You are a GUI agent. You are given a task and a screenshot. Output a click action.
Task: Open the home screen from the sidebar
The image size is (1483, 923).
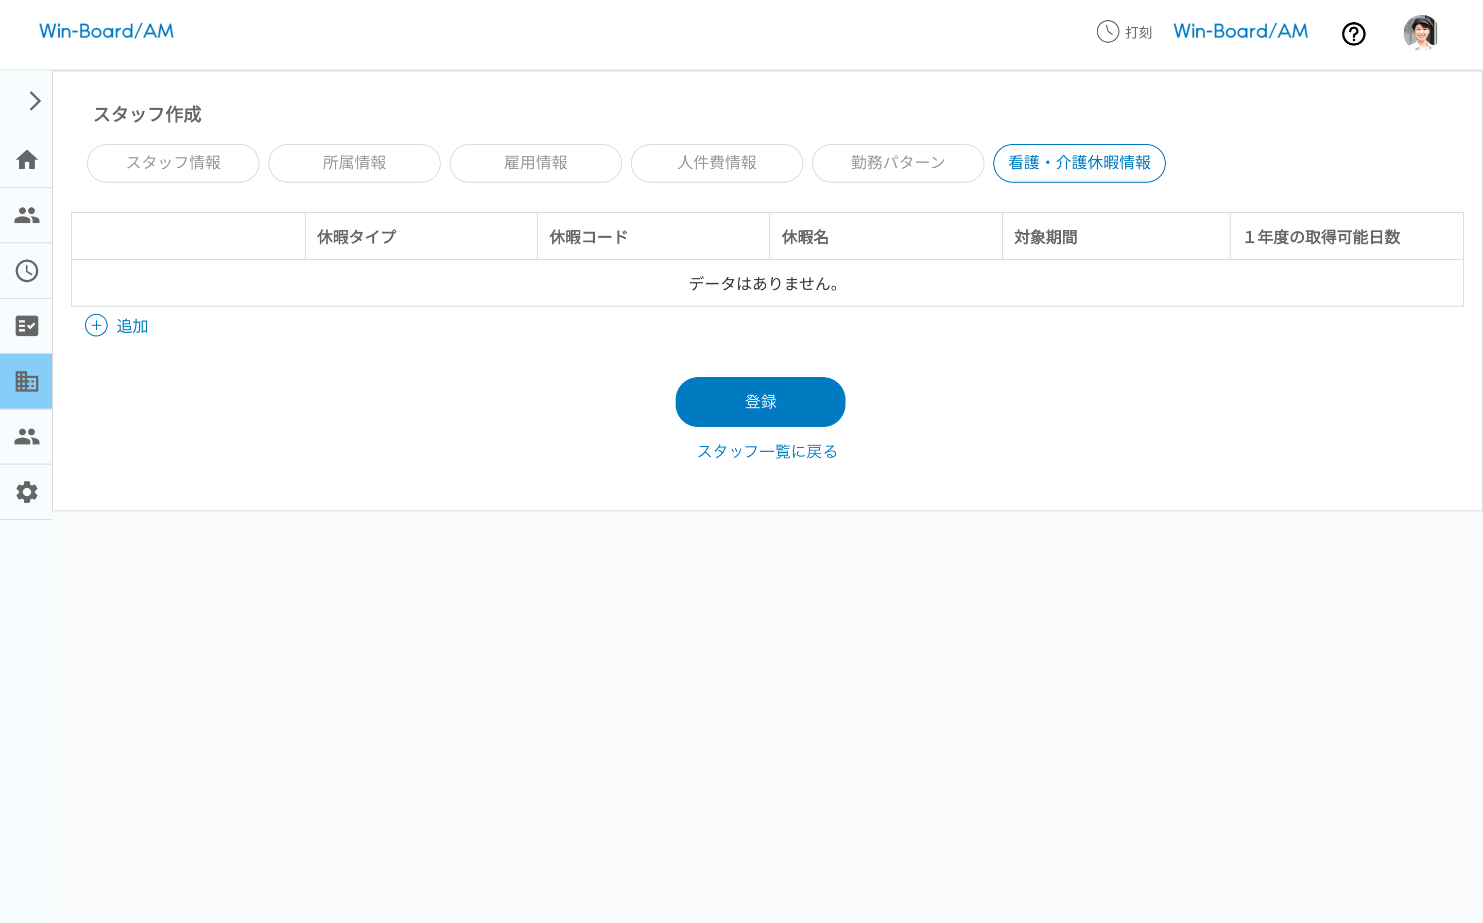click(x=26, y=161)
